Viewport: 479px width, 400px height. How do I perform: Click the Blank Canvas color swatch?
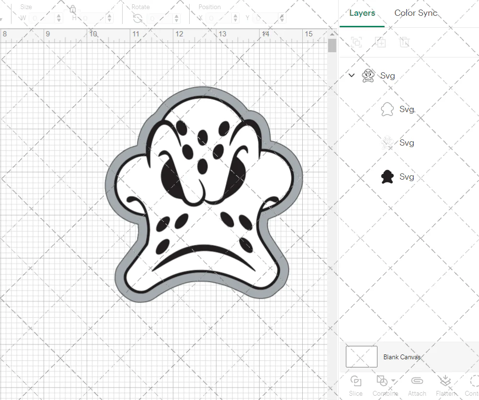tap(361, 356)
